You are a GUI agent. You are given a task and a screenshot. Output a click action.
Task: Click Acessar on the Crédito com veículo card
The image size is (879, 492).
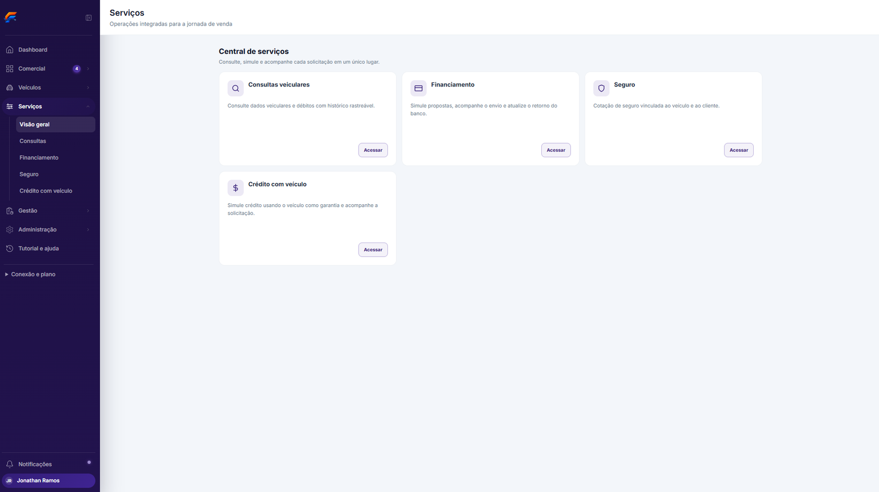(x=373, y=250)
